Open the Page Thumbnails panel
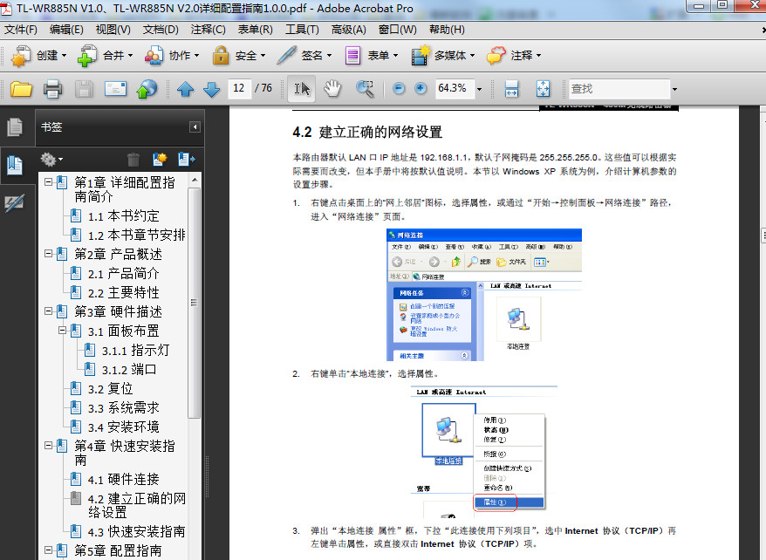This screenshot has height=560, width=766. (x=15, y=126)
